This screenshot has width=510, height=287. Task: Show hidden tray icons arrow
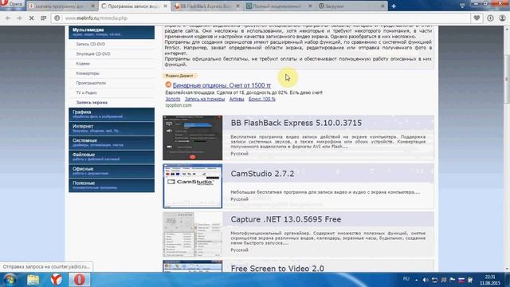(416, 280)
